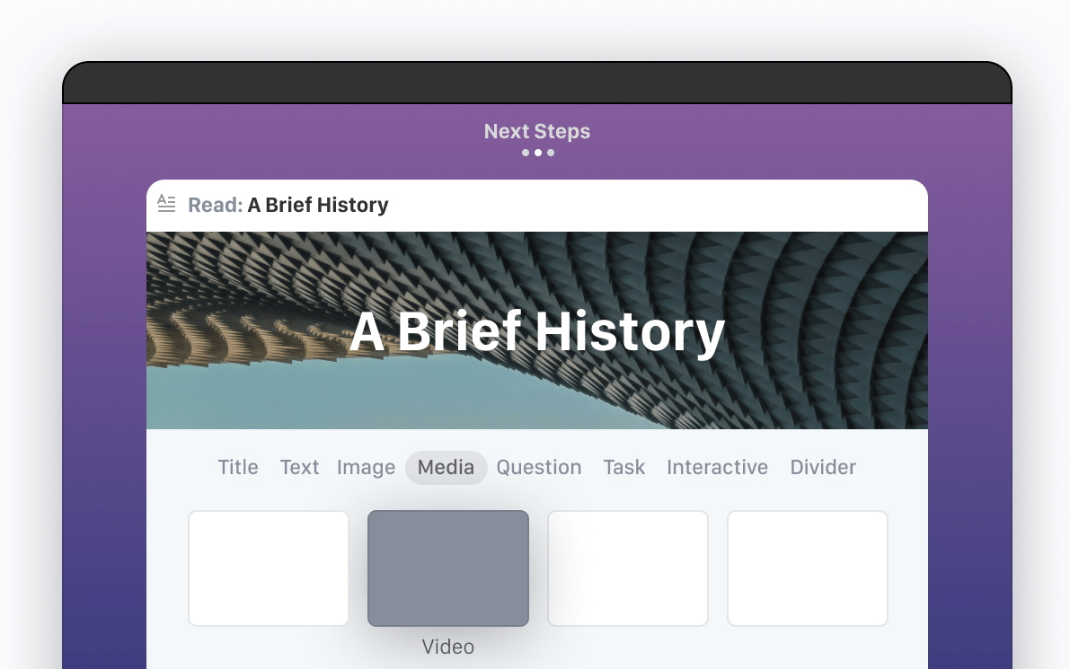Click the first media option thumbnail
The height and width of the screenshot is (669, 1070).
point(268,568)
